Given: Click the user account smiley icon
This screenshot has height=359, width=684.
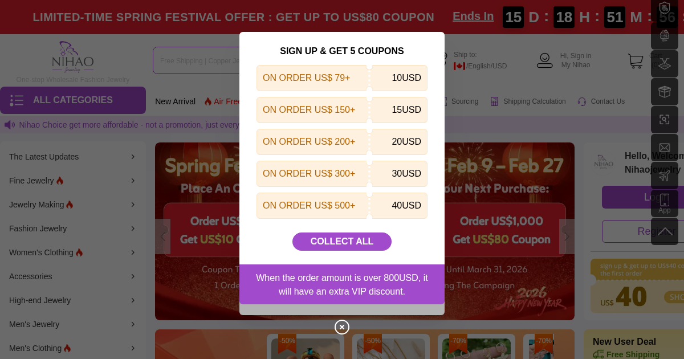Looking at the screenshot, I should click(x=544, y=60).
